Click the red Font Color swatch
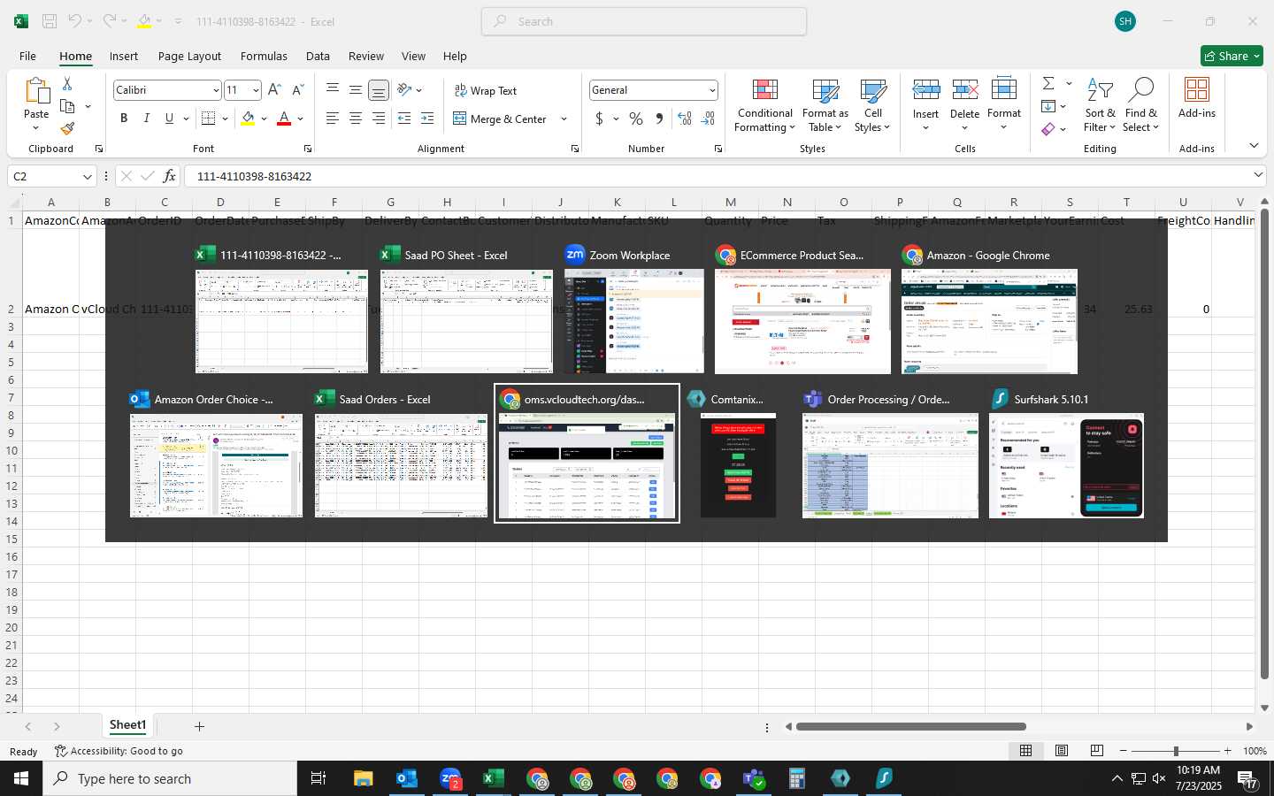Image resolution: width=1274 pixels, height=796 pixels. pyautogui.click(x=284, y=119)
